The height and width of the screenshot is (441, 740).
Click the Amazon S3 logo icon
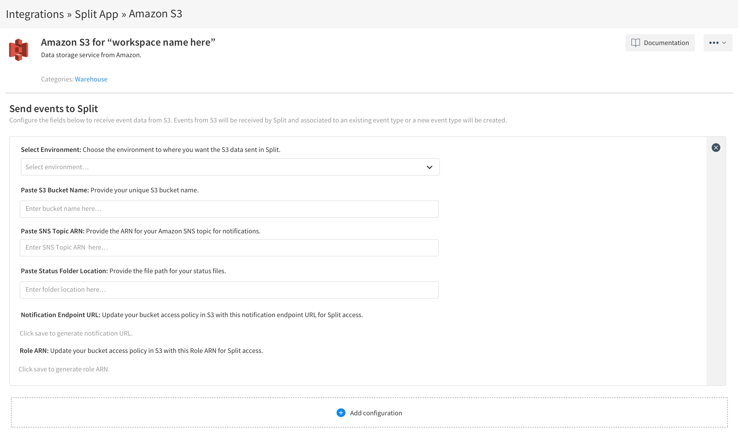[18, 49]
